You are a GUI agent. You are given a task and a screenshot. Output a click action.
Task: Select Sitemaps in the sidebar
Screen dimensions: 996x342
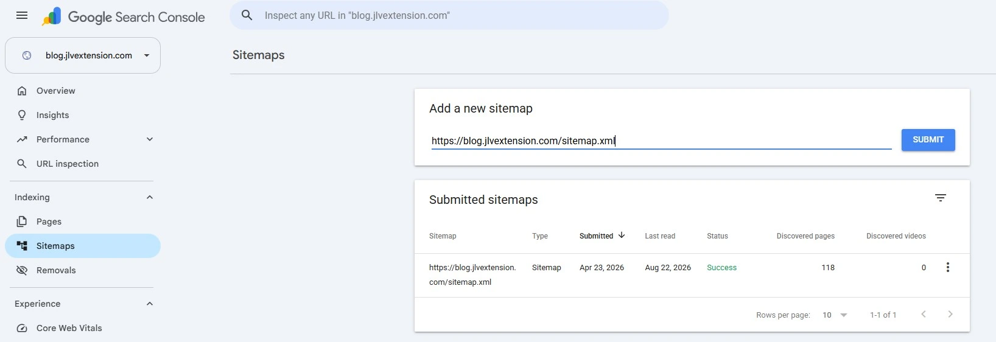coord(83,246)
